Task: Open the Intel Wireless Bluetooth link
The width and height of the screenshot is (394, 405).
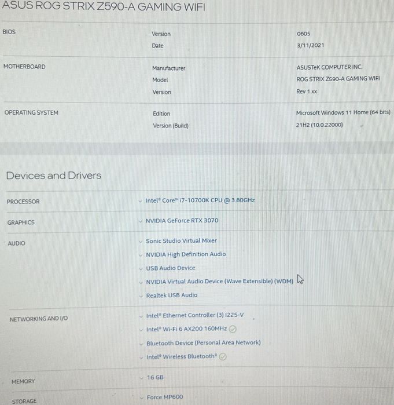Action: point(182,357)
